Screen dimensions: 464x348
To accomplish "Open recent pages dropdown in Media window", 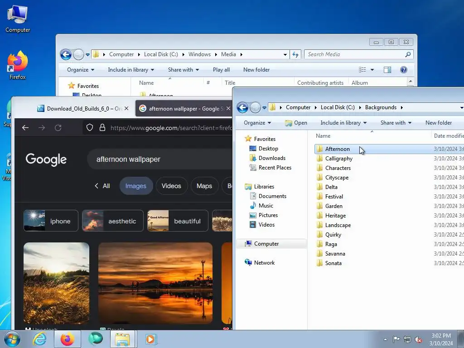I will point(87,55).
